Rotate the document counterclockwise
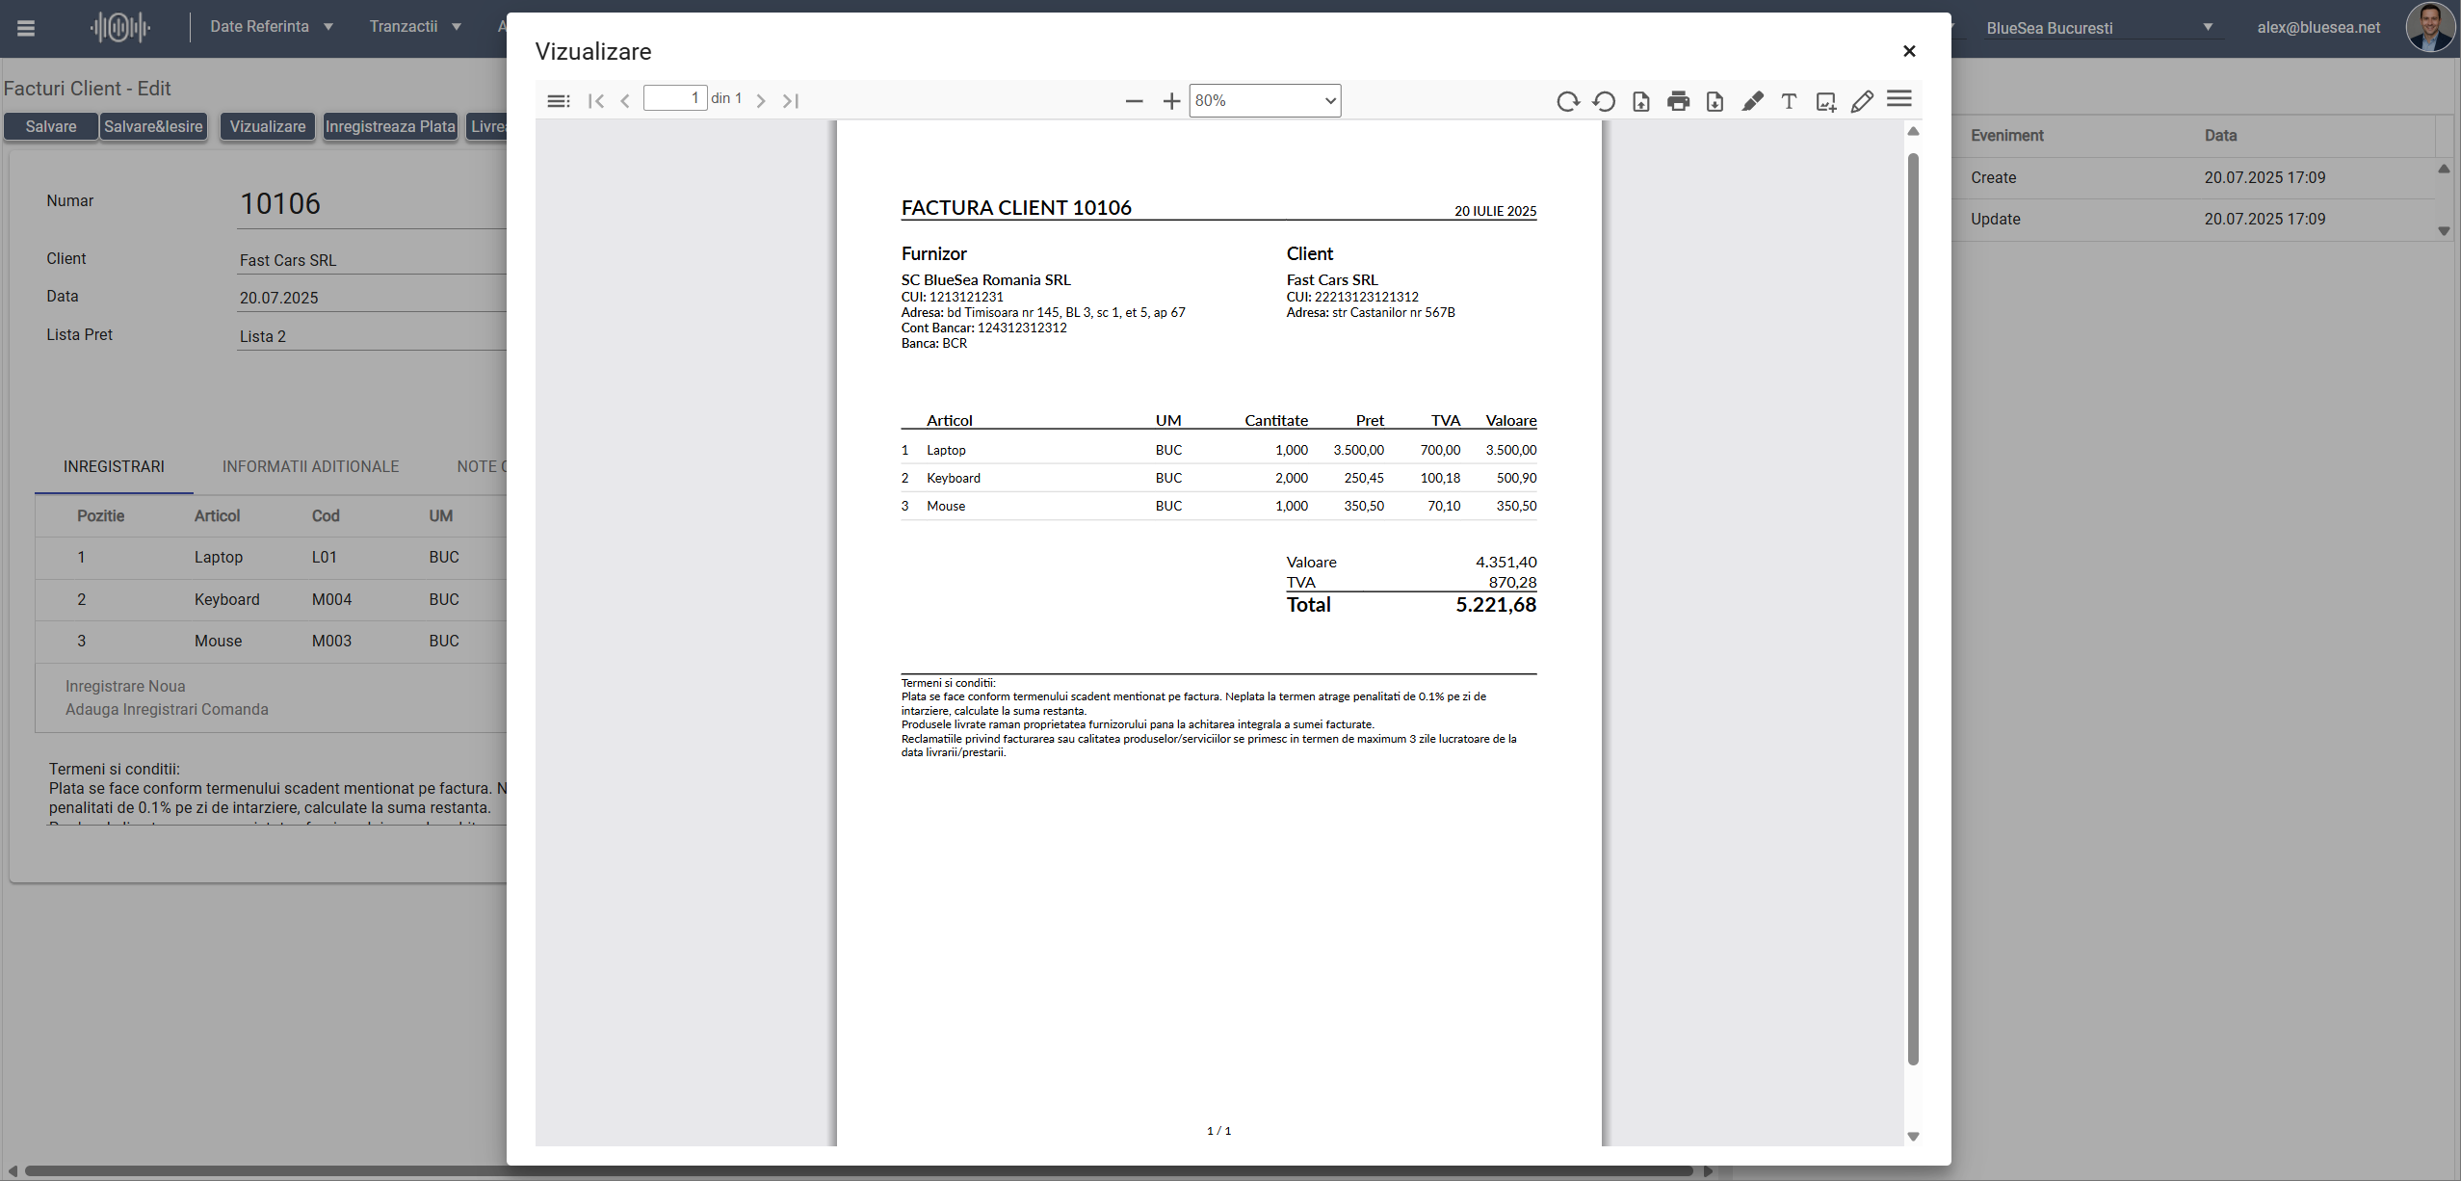 [x=1604, y=101]
